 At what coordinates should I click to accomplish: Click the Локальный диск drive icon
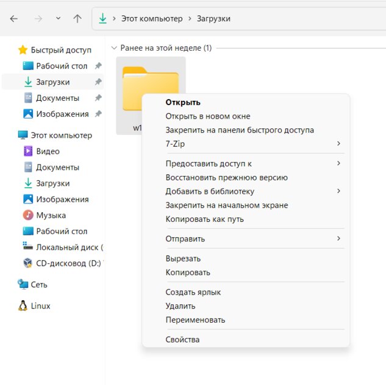(28, 246)
